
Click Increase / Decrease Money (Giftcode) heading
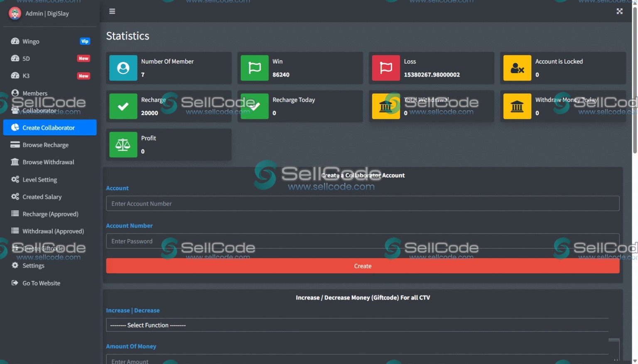pyautogui.click(x=363, y=298)
